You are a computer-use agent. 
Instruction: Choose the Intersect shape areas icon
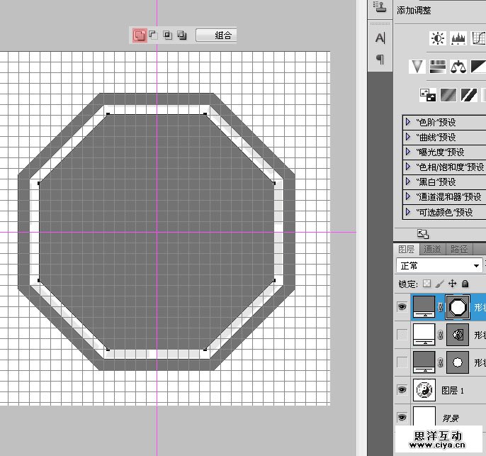click(x=168, y=35)
